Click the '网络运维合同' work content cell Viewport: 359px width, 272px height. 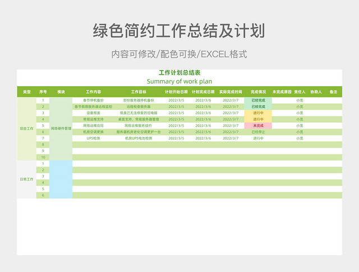click(94, 126)
